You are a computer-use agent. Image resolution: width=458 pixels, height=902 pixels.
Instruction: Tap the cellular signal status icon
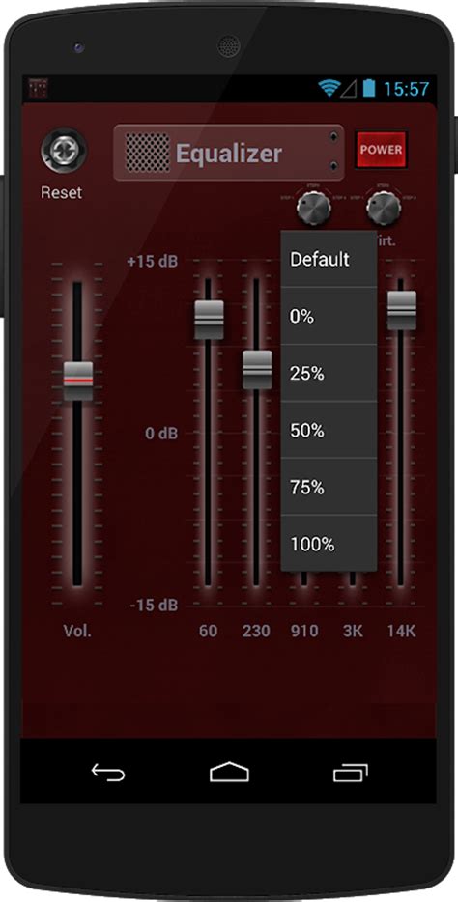(x=349, y=89)
